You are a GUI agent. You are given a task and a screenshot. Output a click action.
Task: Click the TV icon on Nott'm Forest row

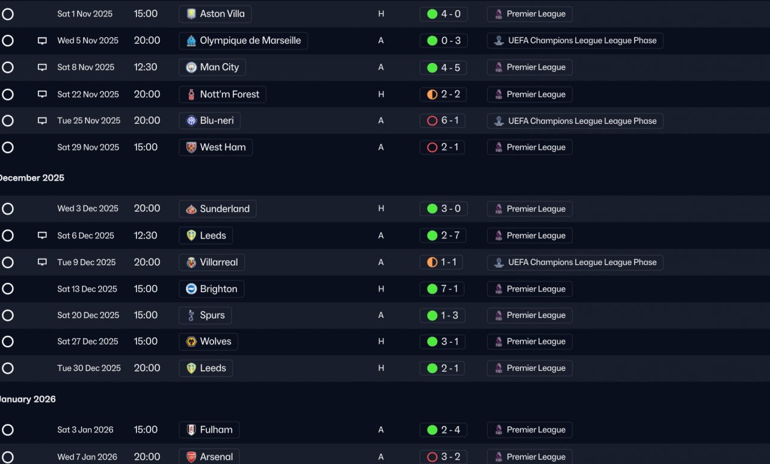tap(42, 94)
